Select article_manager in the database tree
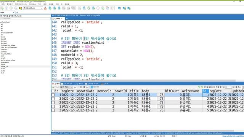The image size is (244, 137). (7, 33)
